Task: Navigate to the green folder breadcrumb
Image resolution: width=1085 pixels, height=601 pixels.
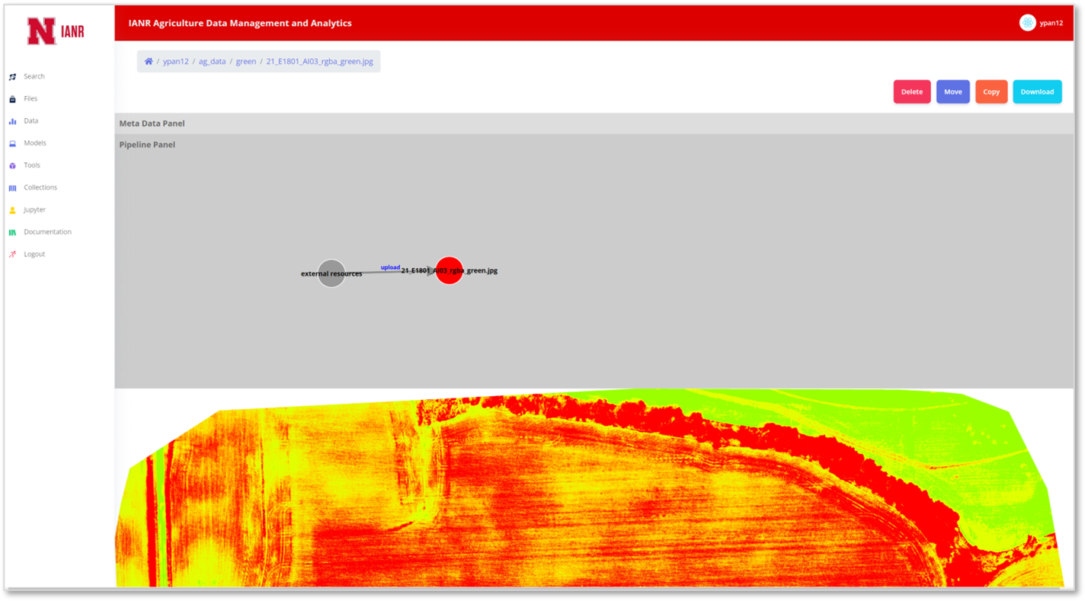Action: [x=246, y=62]
